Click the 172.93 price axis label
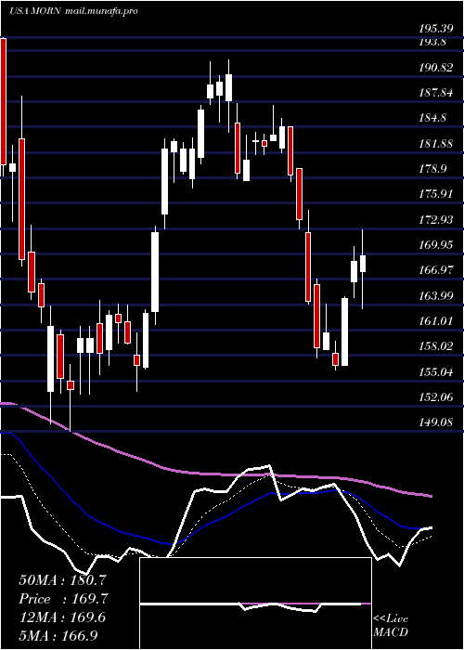This screenshot has height=650, width=464. [435, 220]
